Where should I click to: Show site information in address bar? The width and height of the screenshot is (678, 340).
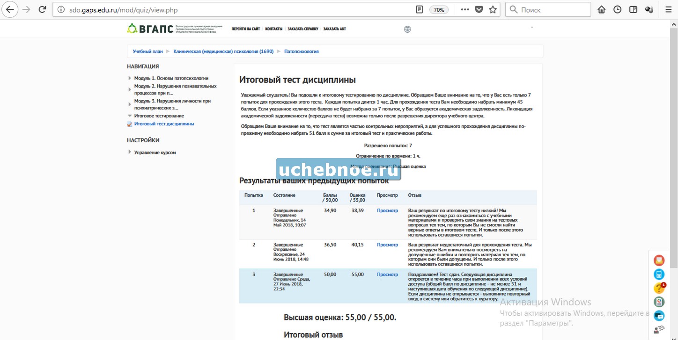click(61, 9)
